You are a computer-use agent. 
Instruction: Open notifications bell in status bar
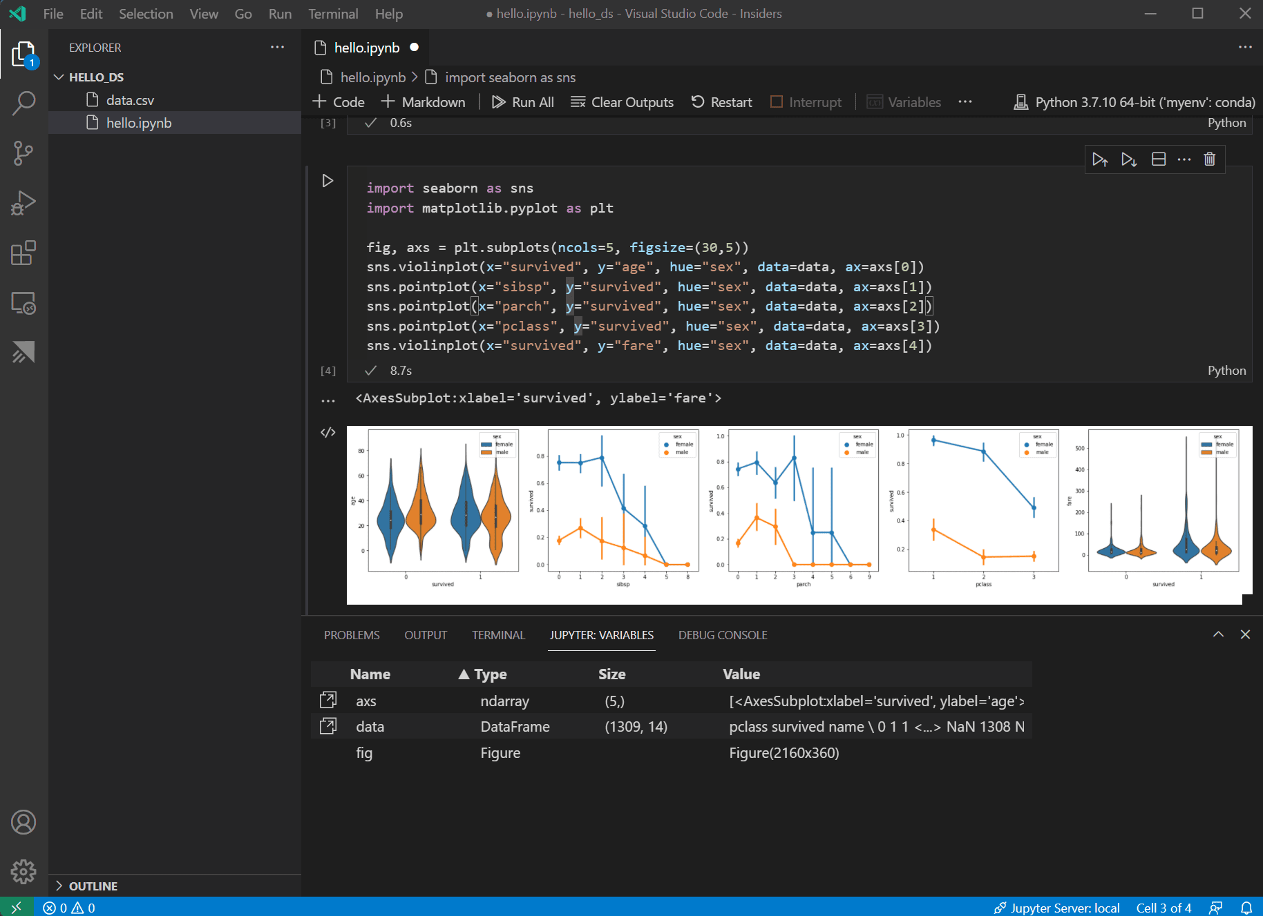point(1246,908)
